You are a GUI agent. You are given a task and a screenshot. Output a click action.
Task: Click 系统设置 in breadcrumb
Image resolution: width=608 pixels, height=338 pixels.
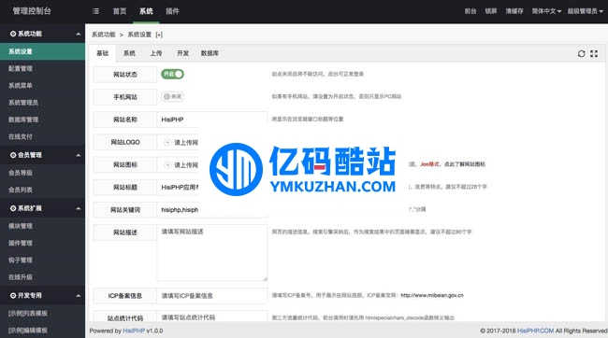(x=139, y=35)
